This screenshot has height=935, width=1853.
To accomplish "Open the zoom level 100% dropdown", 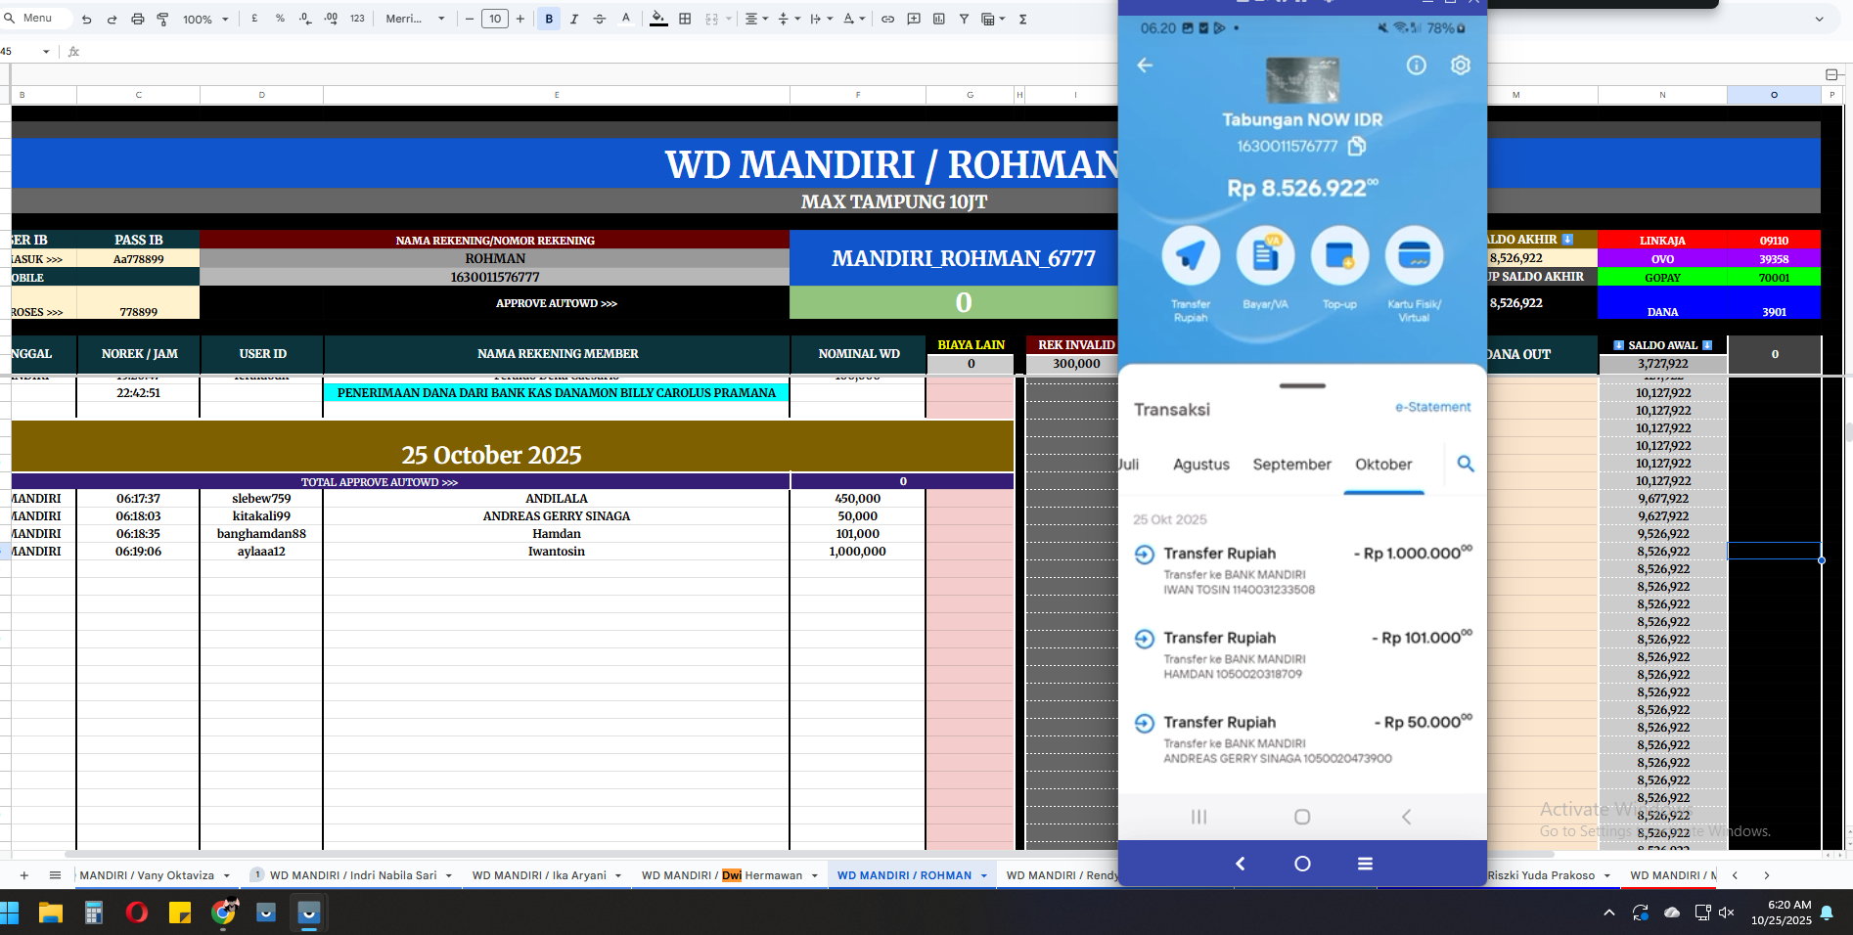I will [x=205, y=19].
